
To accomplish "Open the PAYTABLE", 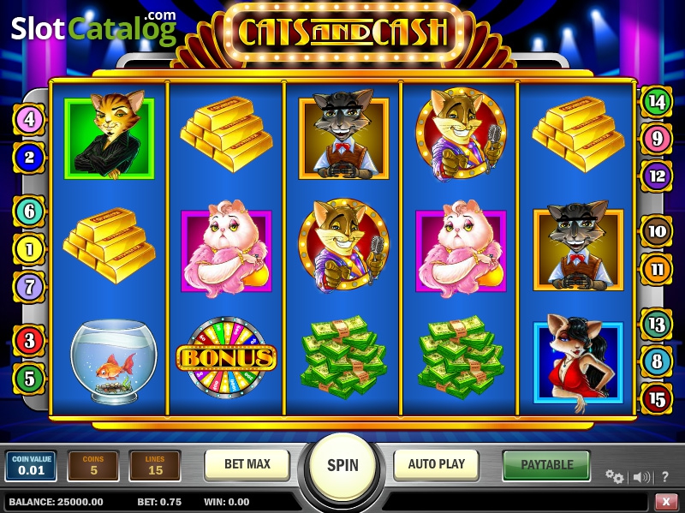I will pyautogui.click(x=546, y=465).
